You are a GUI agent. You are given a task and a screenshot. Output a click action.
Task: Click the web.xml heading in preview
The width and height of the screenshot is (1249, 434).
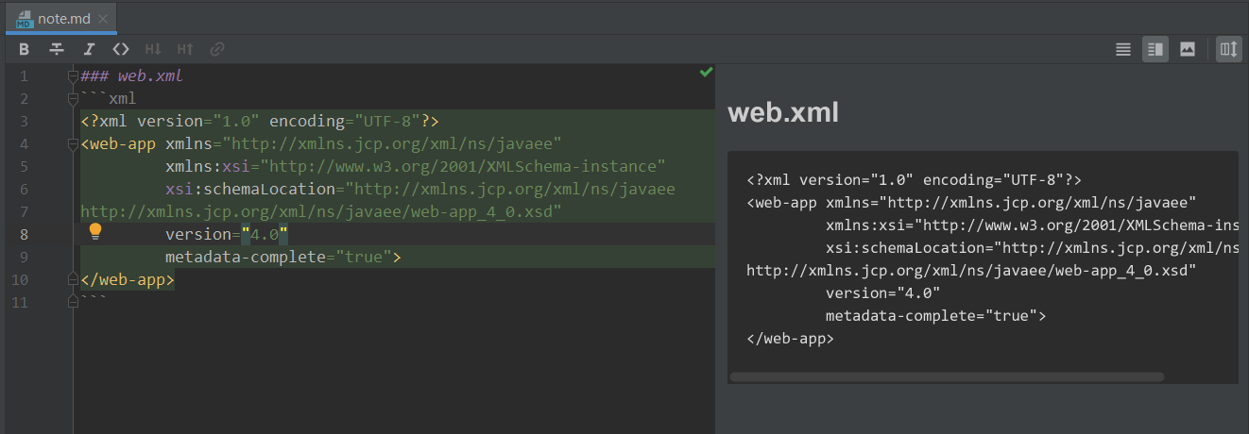click(783, 113)
